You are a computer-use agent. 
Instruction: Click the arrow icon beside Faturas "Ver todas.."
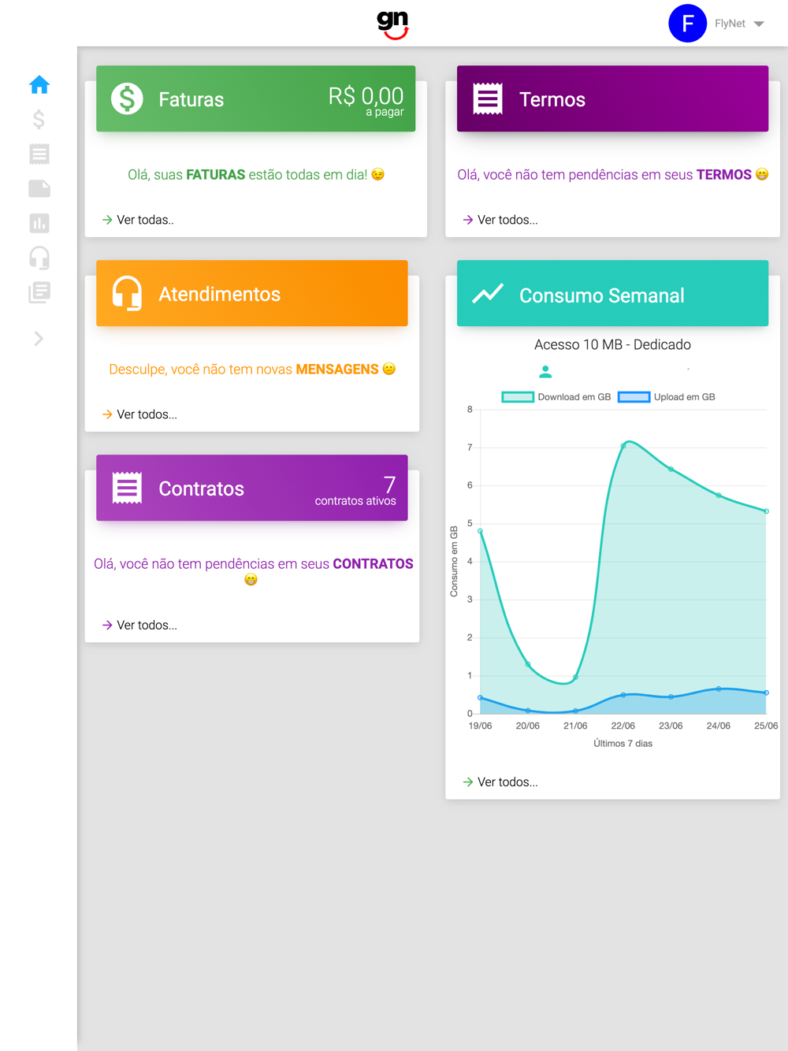107,220
